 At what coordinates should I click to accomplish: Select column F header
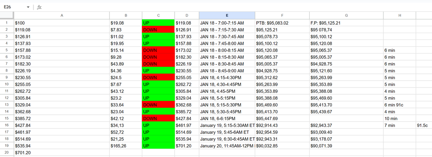pyautogui.click(x=282, y=15)
